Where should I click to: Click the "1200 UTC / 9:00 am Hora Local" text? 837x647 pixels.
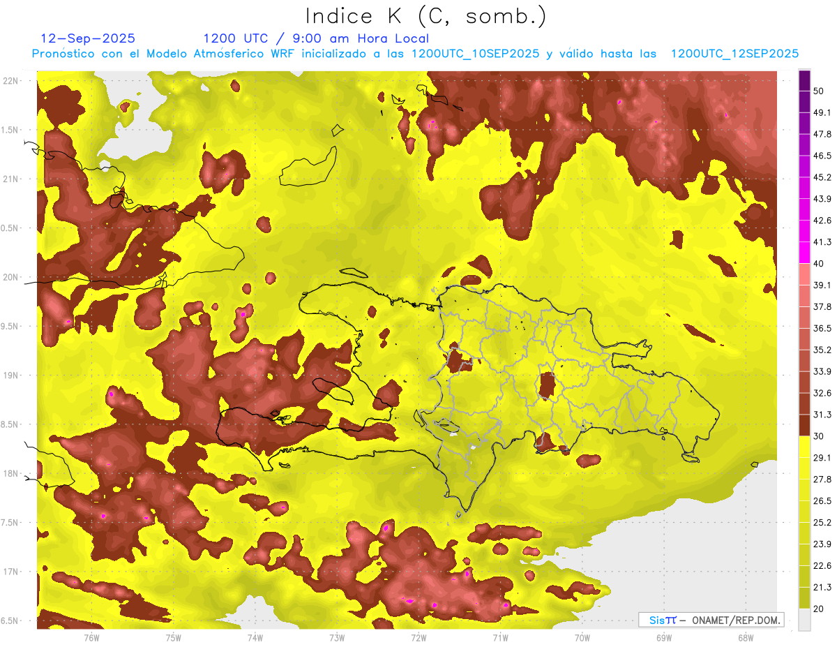316,38
